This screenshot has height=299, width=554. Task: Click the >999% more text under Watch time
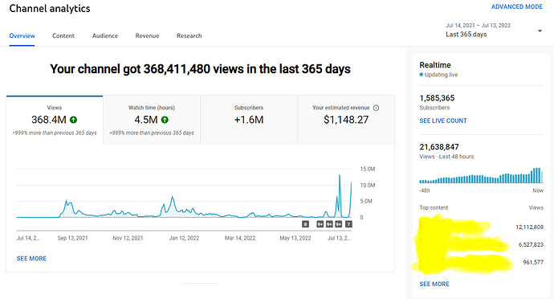tap(152, 133)
